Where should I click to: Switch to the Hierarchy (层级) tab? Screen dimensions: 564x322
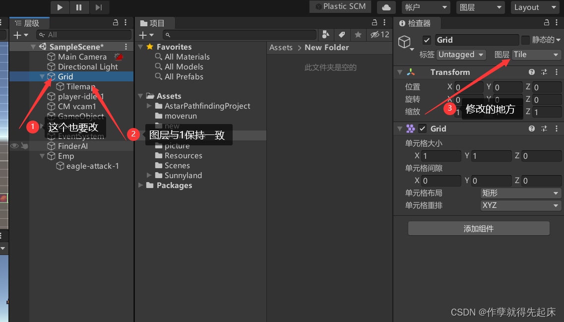coord(28,23)
